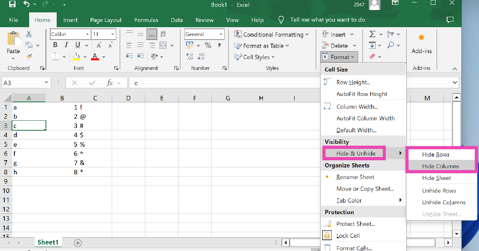Image resolution: width=479 pixels, height=251 pixels.
Task: Toggle Wrap Text in Alignment group
Action: tap(162, 34)
